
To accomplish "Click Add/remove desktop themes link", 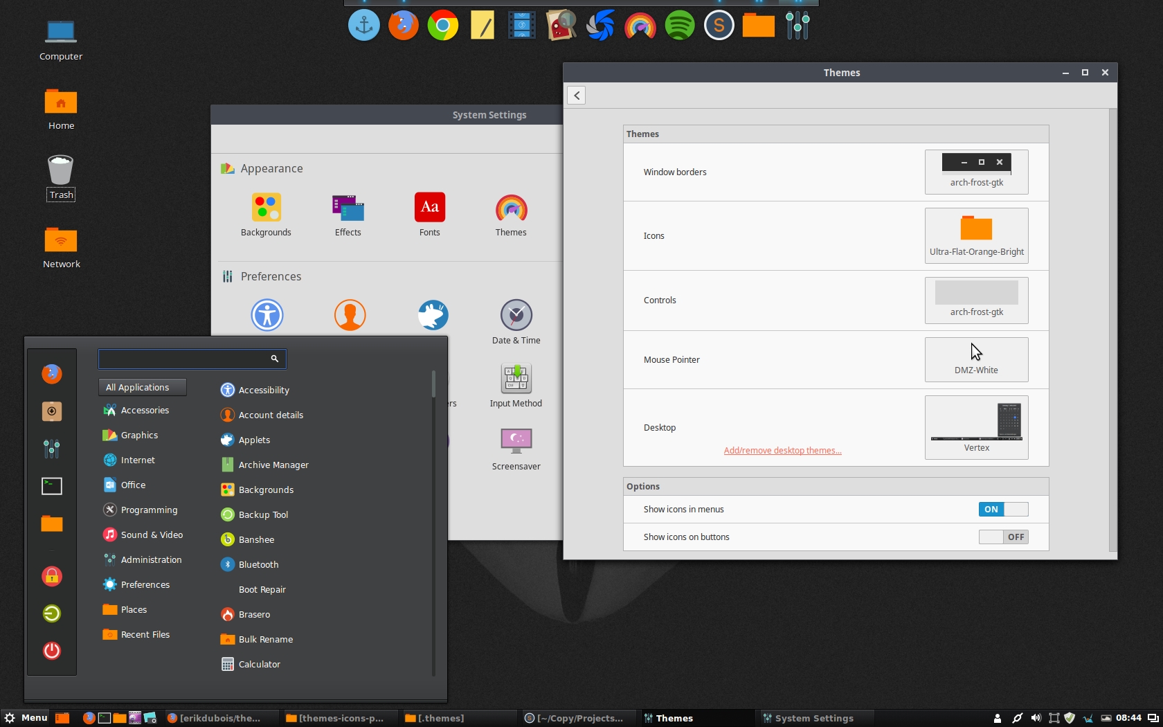I will click(x=782, y=451).
